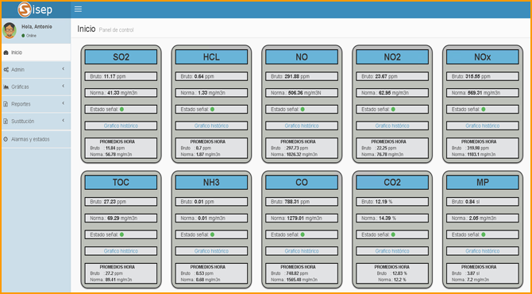
Task: Expand the Gráficas menu chevron
Action: pos(64,87)
